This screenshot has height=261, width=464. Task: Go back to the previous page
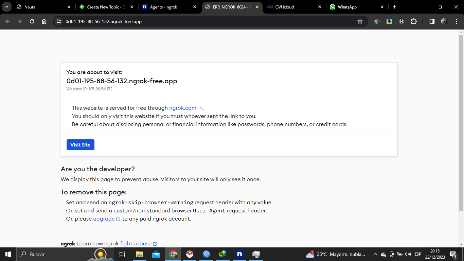pos(8,21)
